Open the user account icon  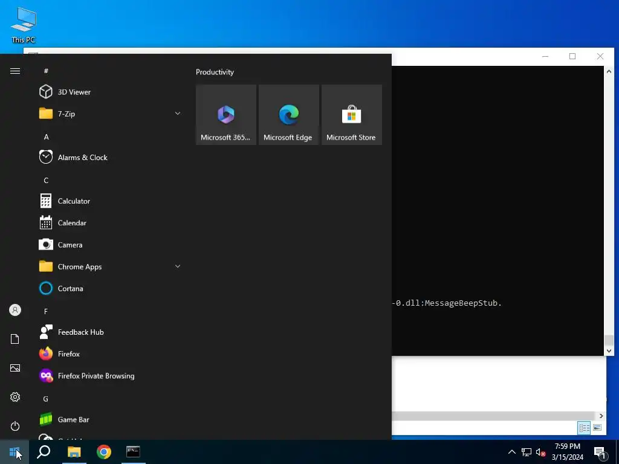tap(15, 310)
